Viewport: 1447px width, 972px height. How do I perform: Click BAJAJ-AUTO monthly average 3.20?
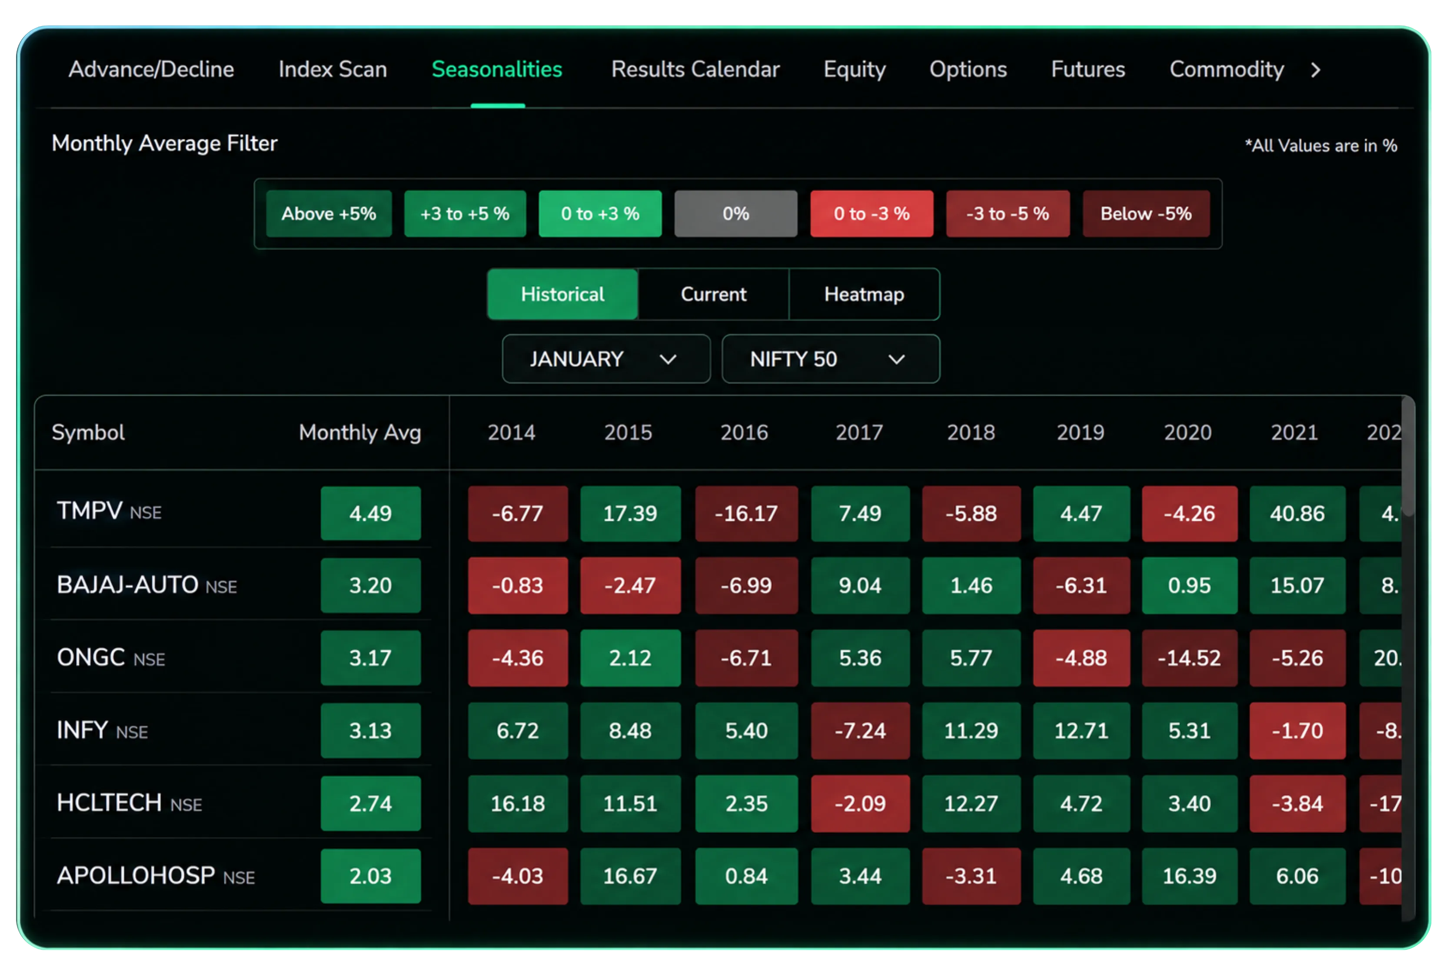[371, 585]
